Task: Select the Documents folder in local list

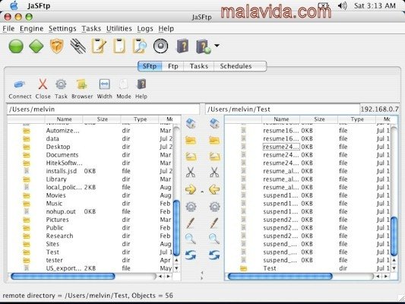Action: click(90, 155)
